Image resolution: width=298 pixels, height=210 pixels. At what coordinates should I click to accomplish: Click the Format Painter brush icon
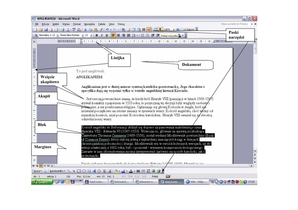tap(101, 30)
